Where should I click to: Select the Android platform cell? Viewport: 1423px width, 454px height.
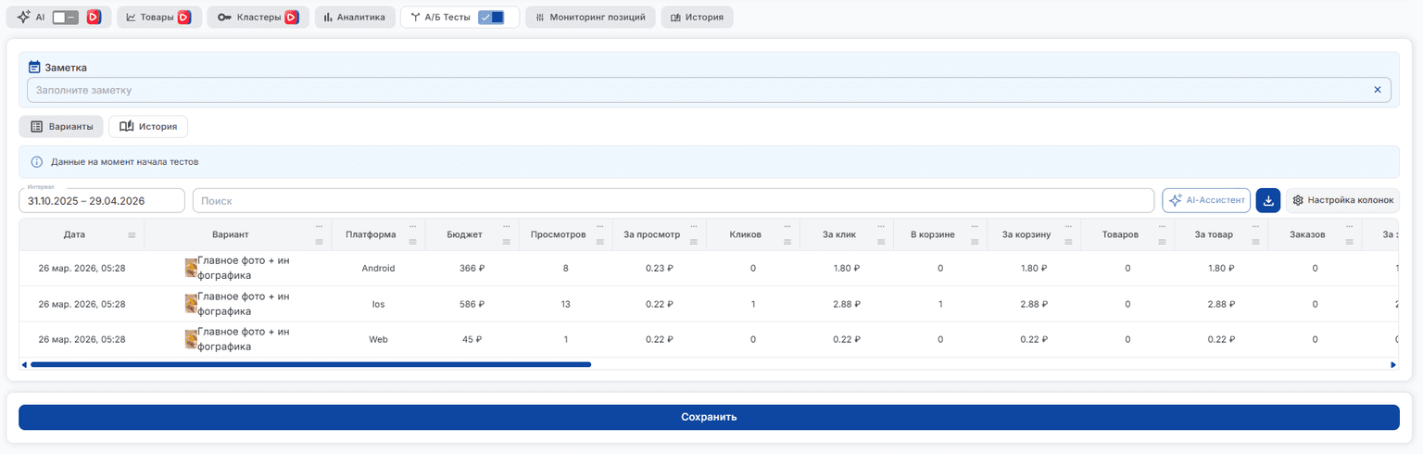[x=378, y=268]
